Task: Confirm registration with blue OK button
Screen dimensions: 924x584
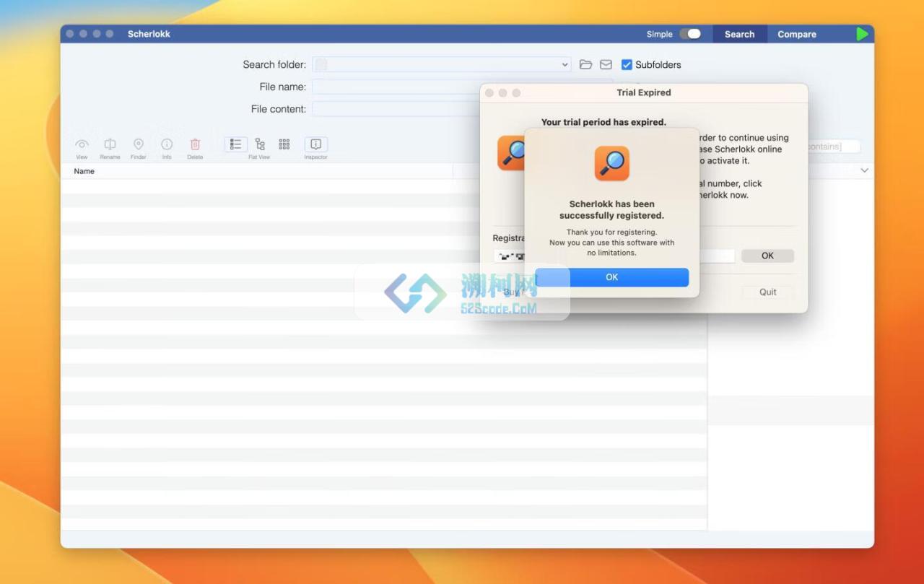Action: (x=612, y=277)
